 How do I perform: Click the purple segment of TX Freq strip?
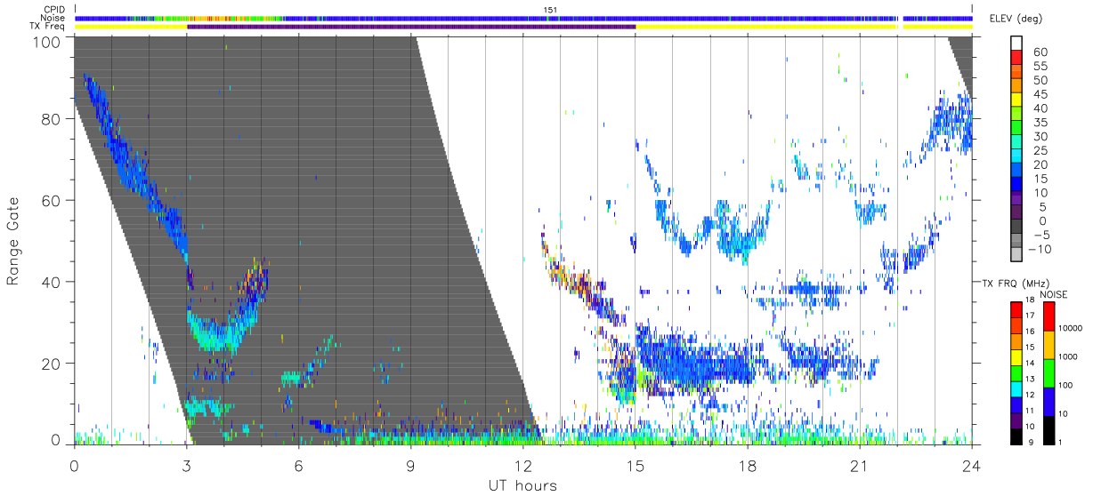pyautogui.click(x=411, y=27)
